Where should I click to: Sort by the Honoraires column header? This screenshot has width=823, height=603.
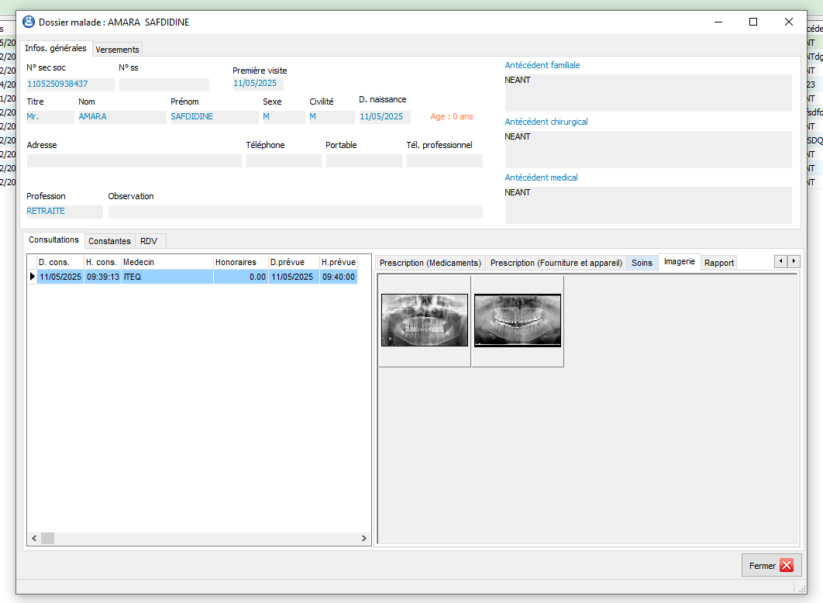pyautogui.click(x=240, y=262)
